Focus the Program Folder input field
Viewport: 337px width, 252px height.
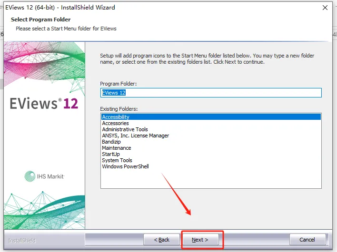pyautogui.click(x=211, y=93)
